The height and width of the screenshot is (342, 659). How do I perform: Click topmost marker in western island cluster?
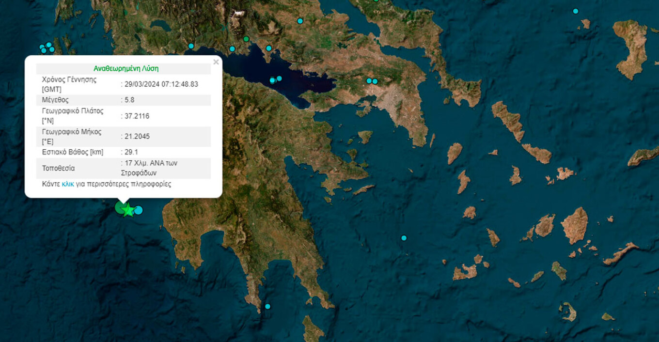point(49,45)
